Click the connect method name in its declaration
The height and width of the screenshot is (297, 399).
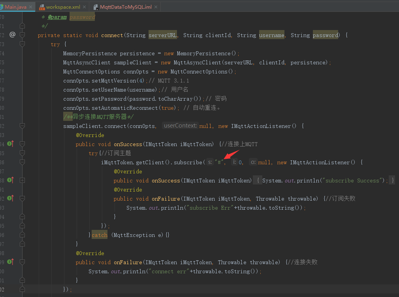point(112,35)
